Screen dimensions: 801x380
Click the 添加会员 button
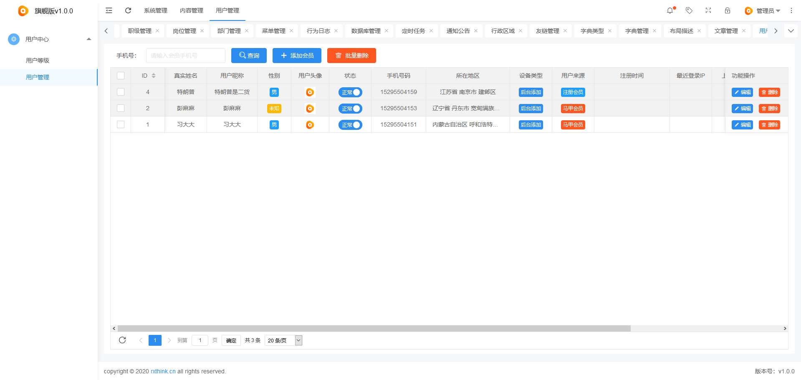pos(297,56)
